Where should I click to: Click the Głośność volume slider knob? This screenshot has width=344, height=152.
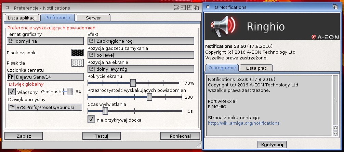tap(69, 92)
